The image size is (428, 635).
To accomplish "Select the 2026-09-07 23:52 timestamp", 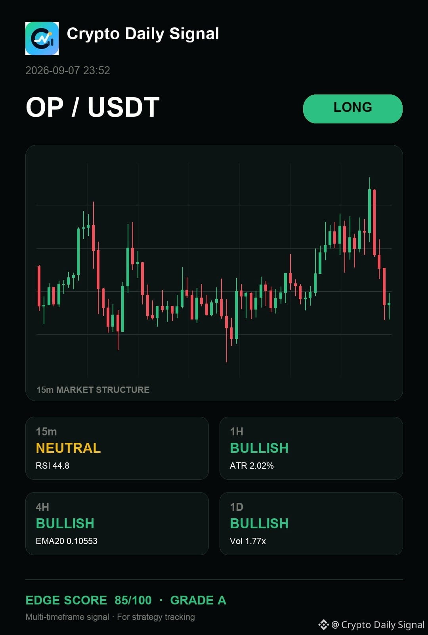I will tap(68, 71).
